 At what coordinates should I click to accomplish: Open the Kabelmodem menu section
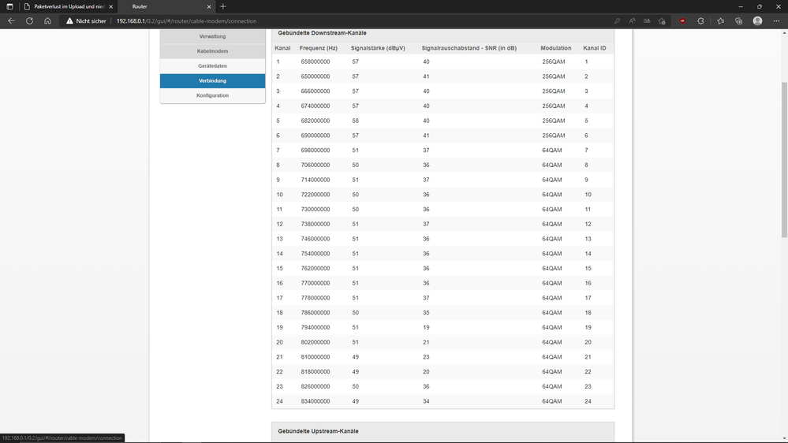pyautogui.click(x=213, y=51)
